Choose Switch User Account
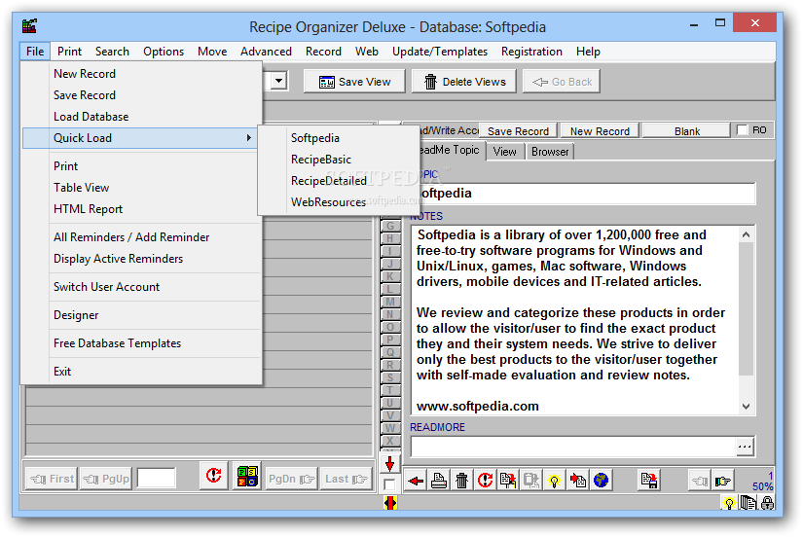Viewport: 803px width, 537px height. pyautogui.click(x=142, y=287)
